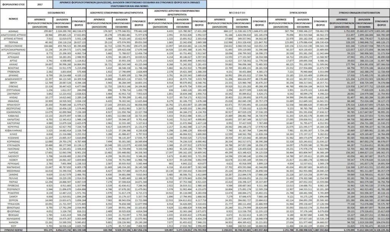Select the ΚΑΡΔΙΤΣΑΣ row label

(x=13, y=119)
